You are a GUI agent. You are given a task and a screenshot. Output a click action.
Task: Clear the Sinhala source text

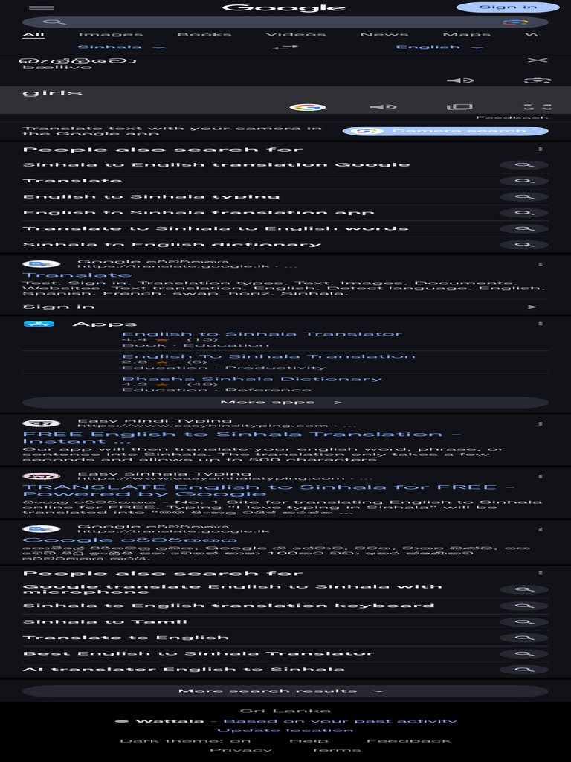click(537, 60)
